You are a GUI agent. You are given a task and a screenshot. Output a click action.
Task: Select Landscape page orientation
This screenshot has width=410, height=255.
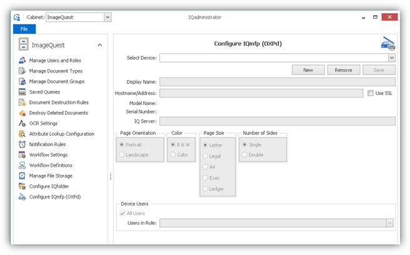122,155
